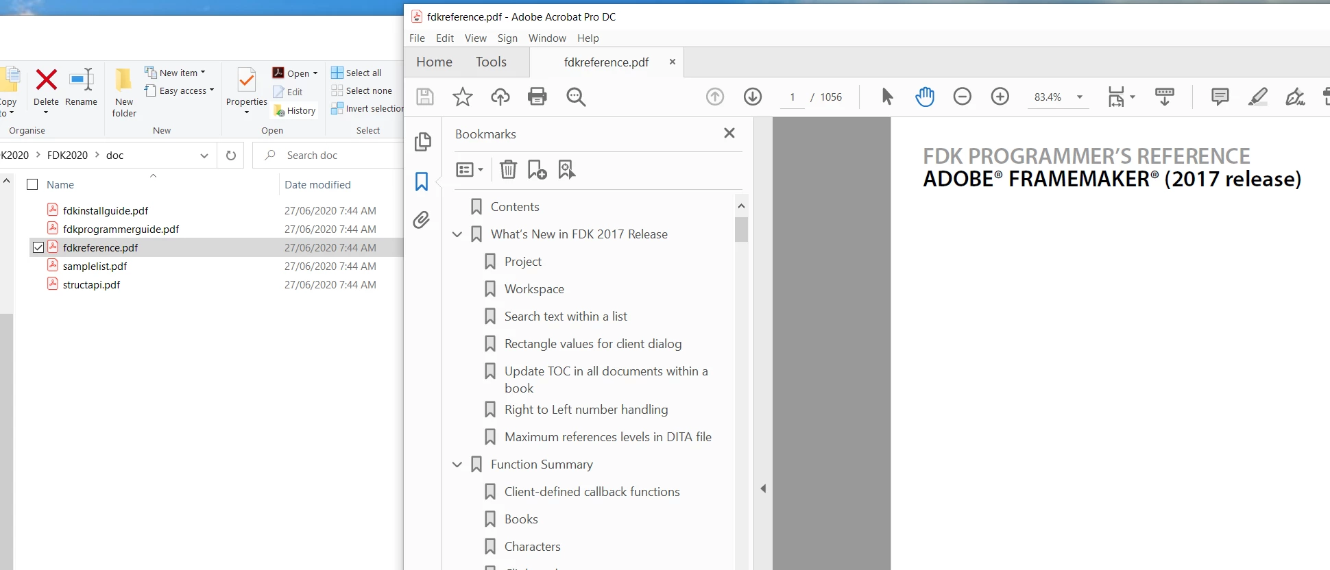Zoom out with minus icon
Image resolution: width=1330 pixels, height=570 pixels.
point(963,97)
